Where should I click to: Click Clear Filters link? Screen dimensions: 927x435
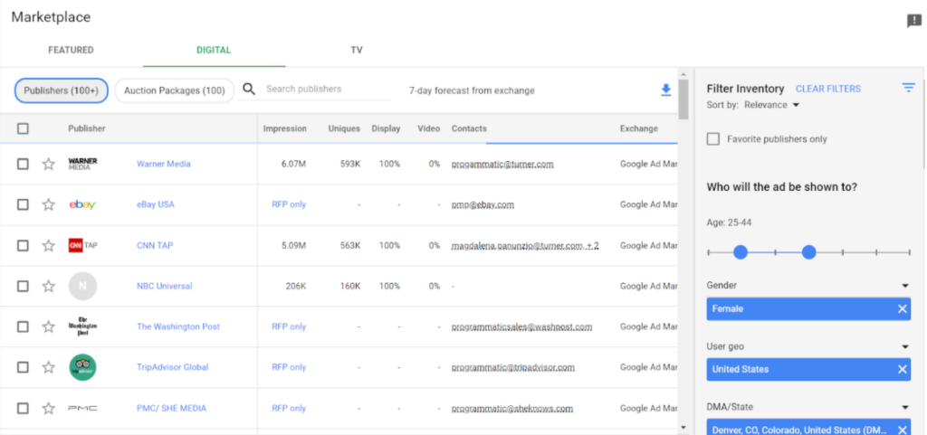[x=828, y=89]
